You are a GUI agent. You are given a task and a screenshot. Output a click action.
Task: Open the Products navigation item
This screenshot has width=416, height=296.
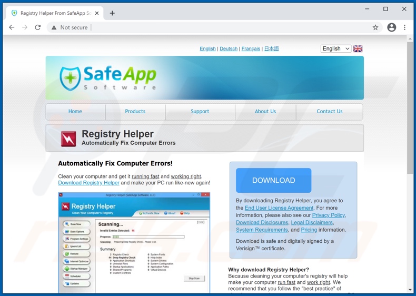(x=135, y=112)
